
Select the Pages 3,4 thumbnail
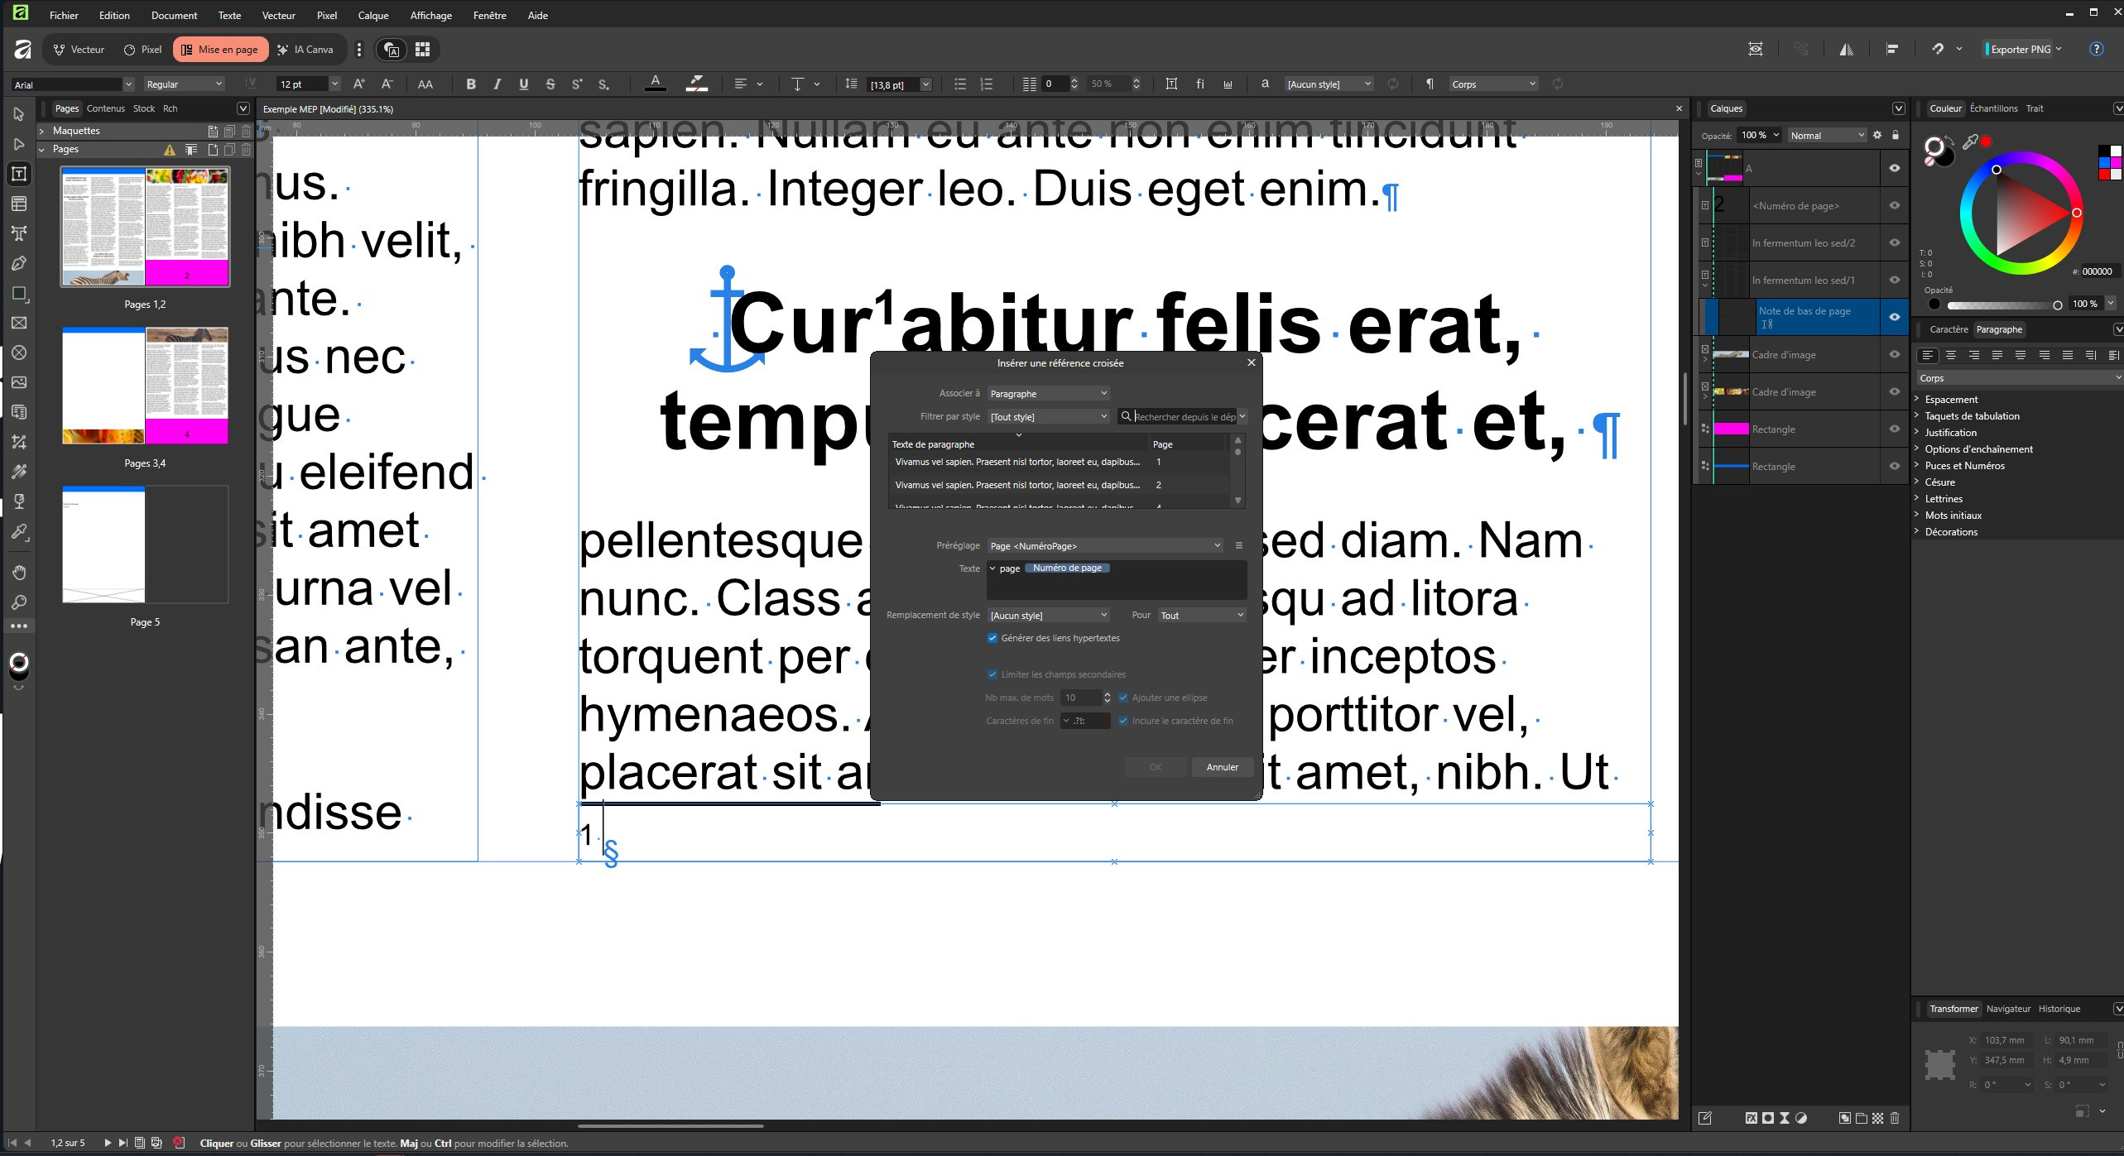[145, 386]
